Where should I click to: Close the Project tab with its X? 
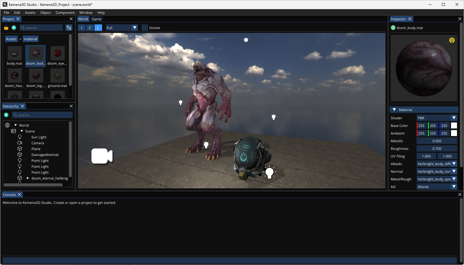(18, 19)
